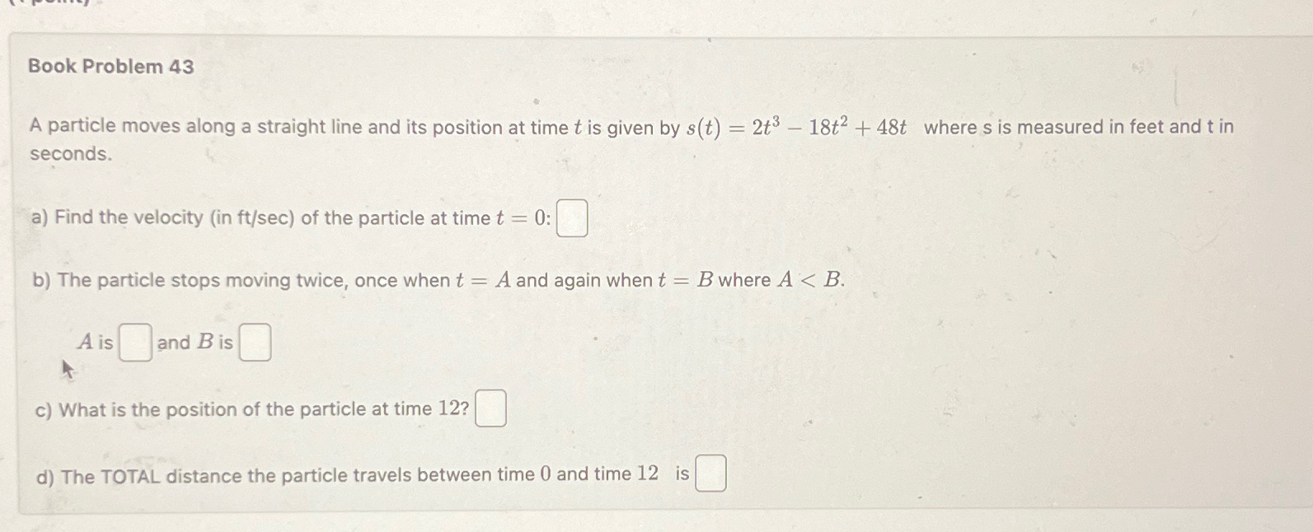Select the answer box for A in part b
This screenshot has height=532, width=1313.
134,343
